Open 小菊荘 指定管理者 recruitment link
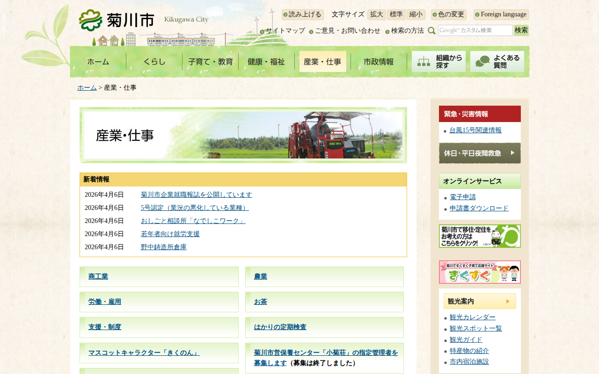Image resolution: width=599 pixels, height=374 pixels. pyautogui.click(x=326, y=358)
